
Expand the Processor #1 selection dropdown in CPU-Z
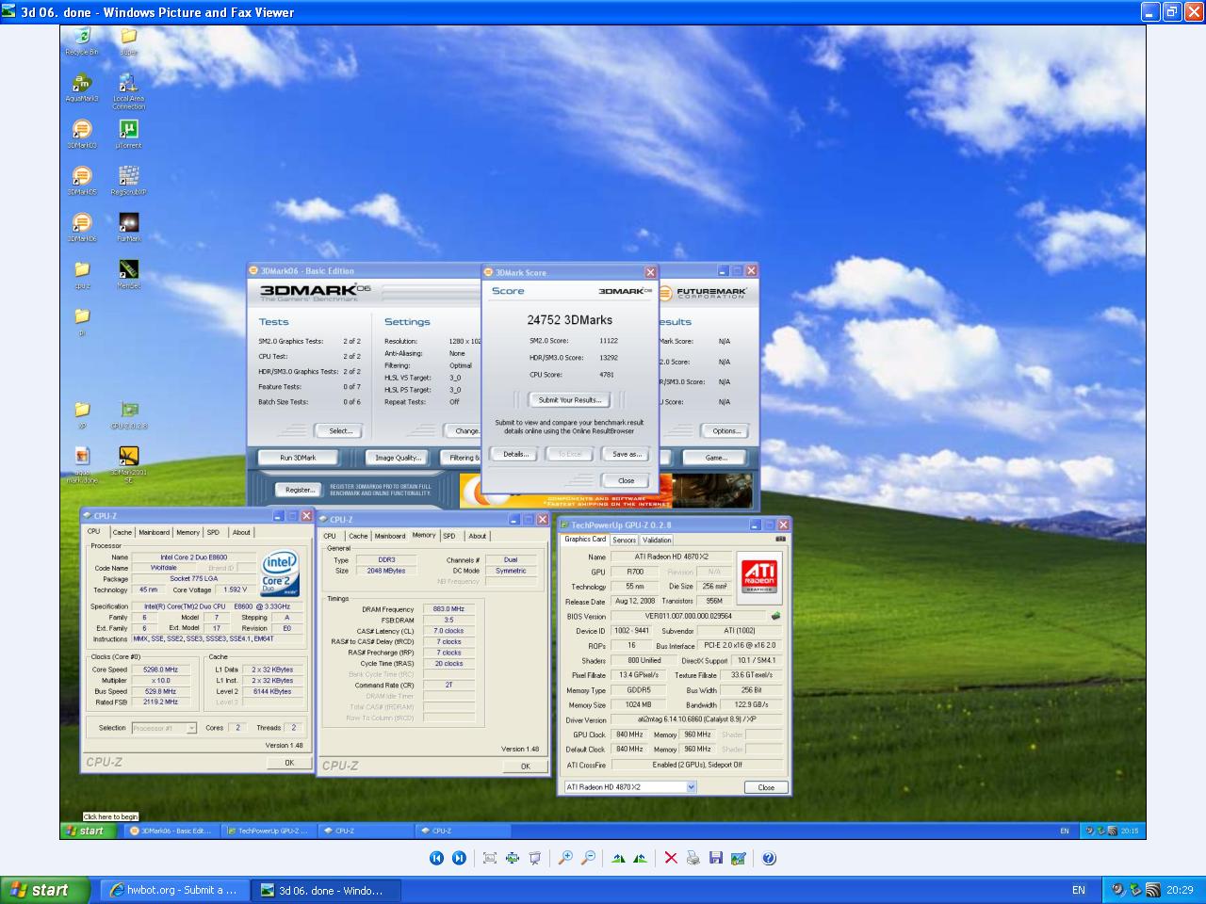pos(191,728)
